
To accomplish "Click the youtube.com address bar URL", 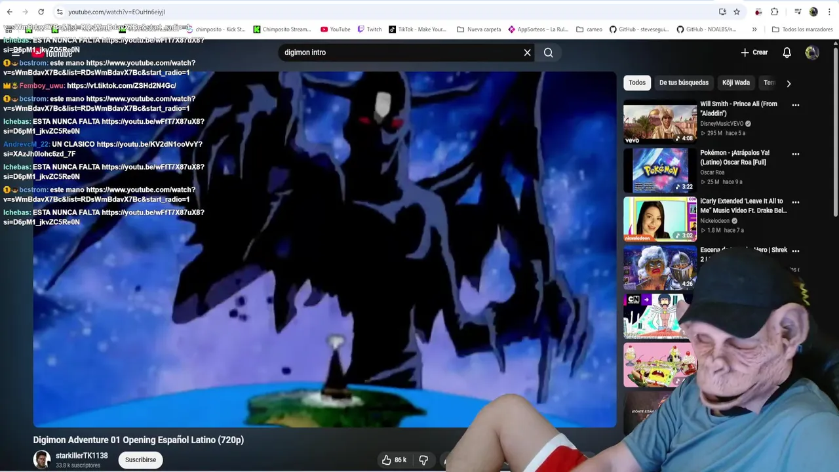I will [x=117, y=12].
